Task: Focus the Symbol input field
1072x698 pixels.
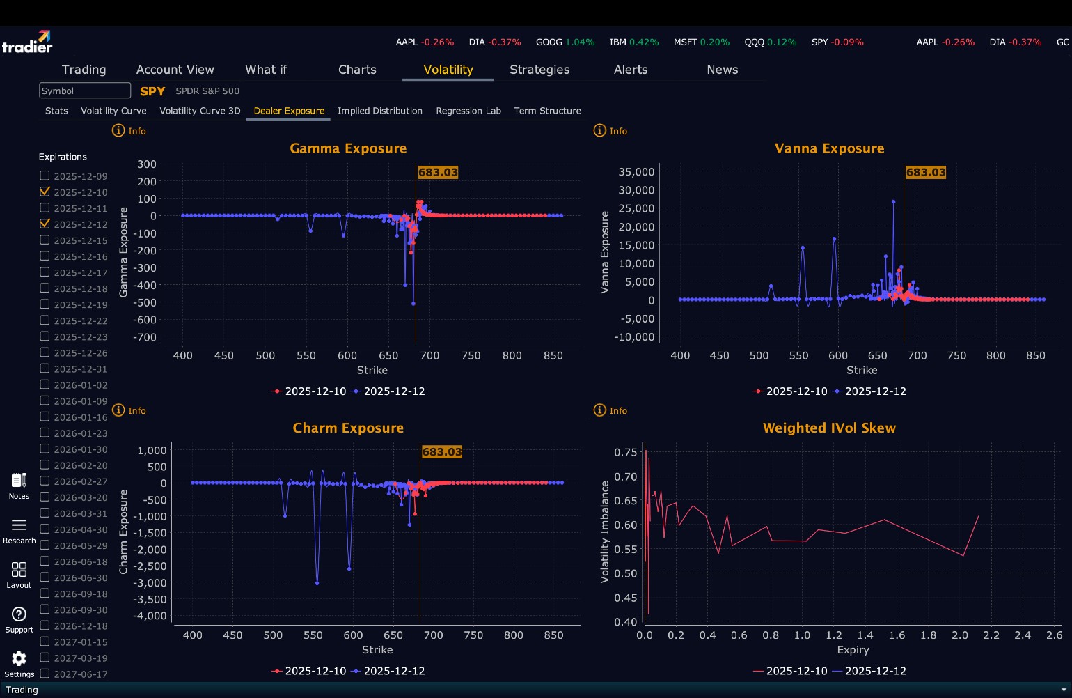Action: pos(85,91)
